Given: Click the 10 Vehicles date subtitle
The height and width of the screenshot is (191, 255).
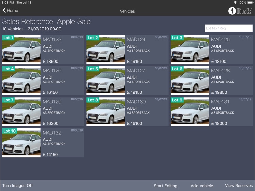Looking at the screenshot, I should click(32, 29).
